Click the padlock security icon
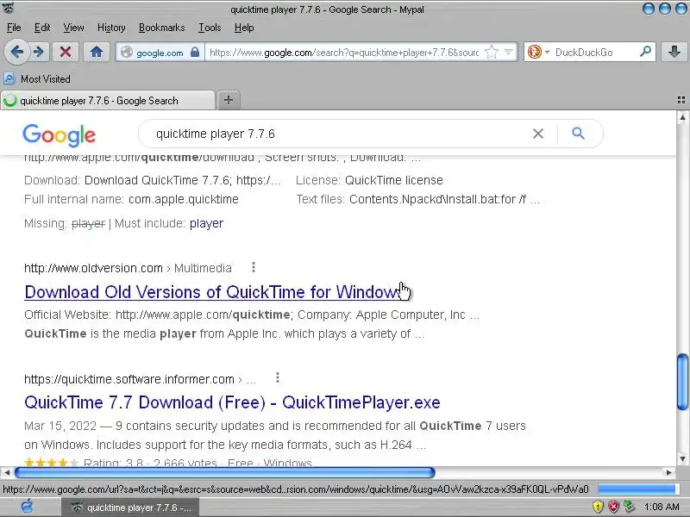690x517 pixels. coord(195,52)
